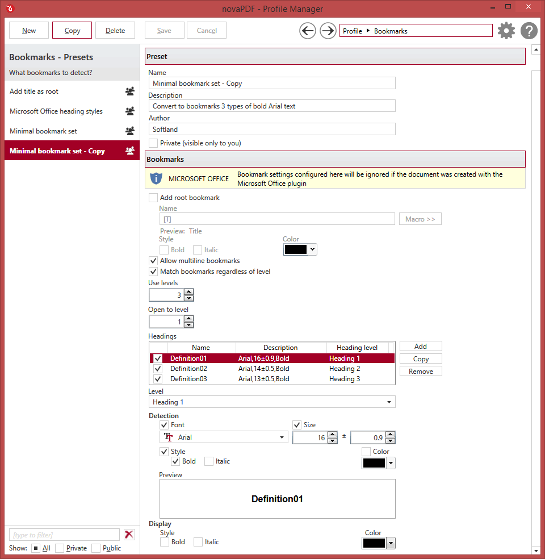Uncheck Match bookmarks regardless of level
The height and width of the screenshot is (559, 545).
(x=153, y=272)
